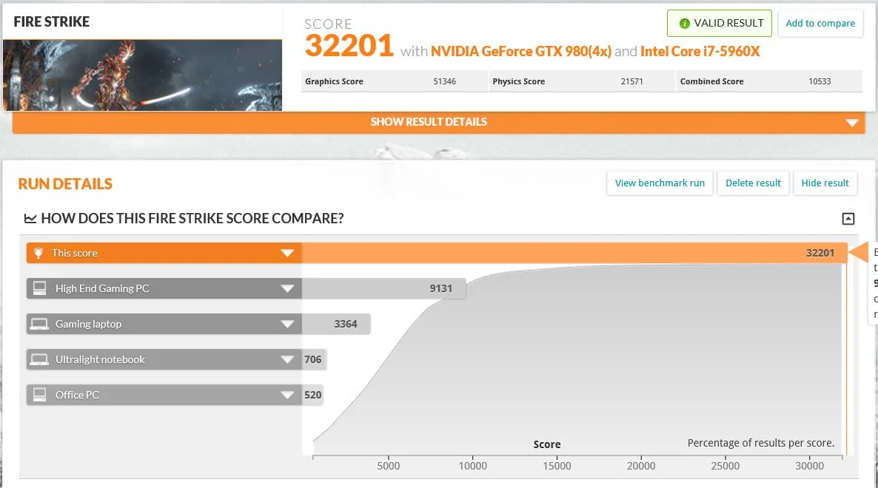Click View benchmark run button
878x488 pixels.
click(660, 183)
